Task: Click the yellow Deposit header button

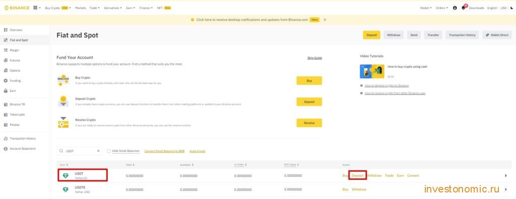Action: [x=371, y=35]
